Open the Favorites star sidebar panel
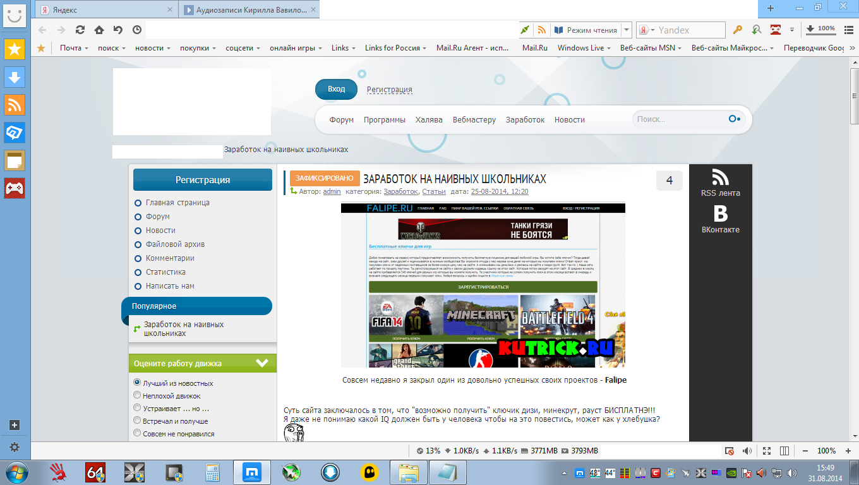 click(15, 49)
